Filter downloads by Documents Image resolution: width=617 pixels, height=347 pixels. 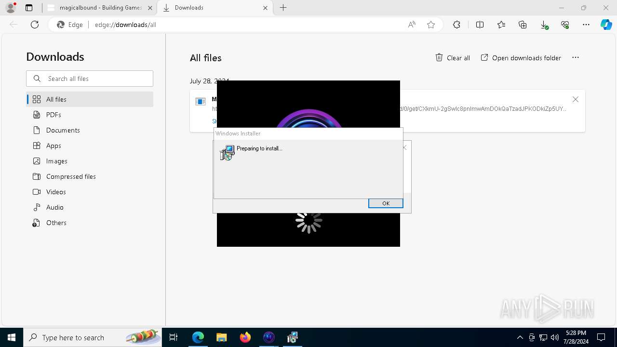pos(90,130)
